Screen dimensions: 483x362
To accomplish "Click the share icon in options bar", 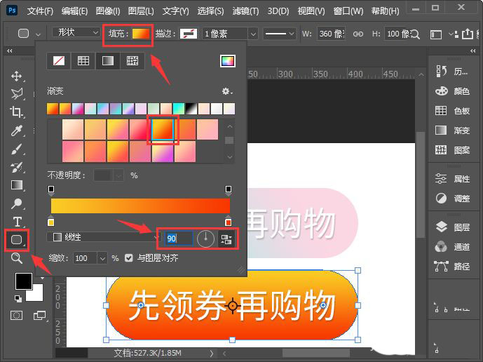I will [x=468, y=34].
